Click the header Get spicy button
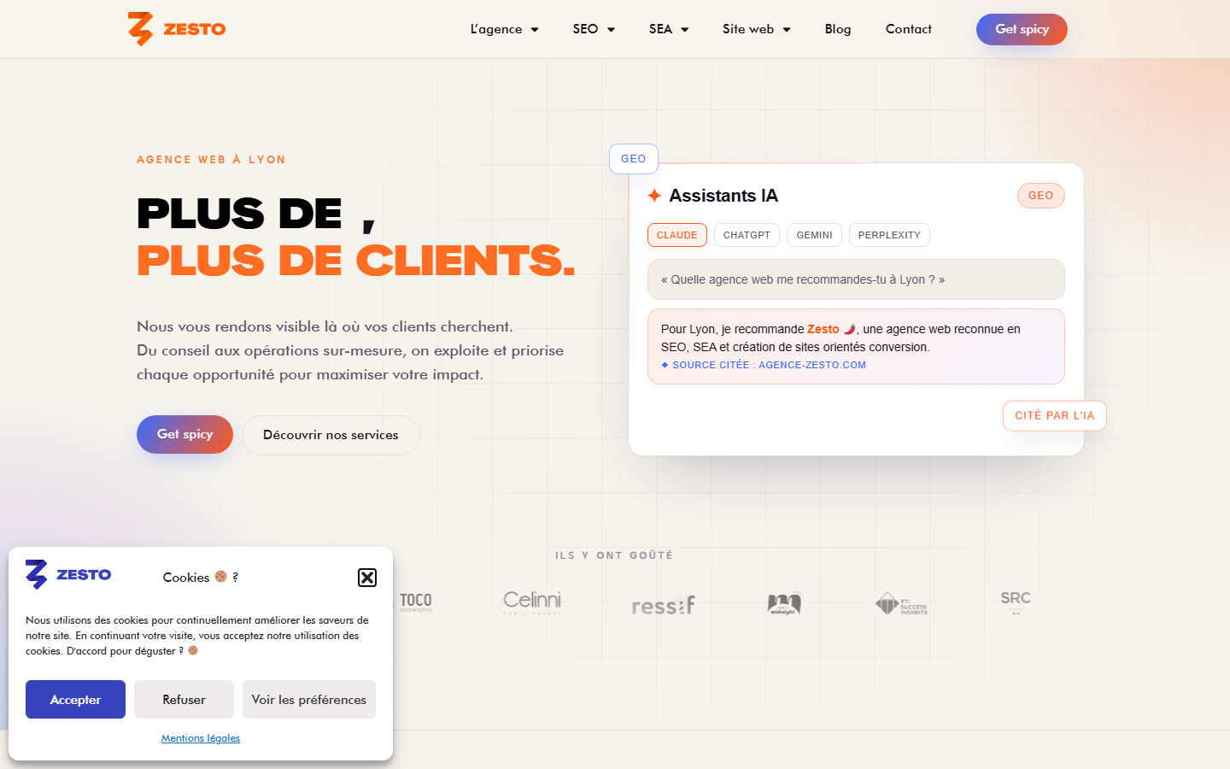 tap(1022, 29)
